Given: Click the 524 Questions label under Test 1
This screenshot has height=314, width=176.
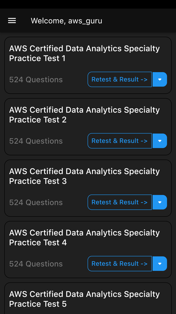Looking at the screenshot, I should [x=36, y=79].
